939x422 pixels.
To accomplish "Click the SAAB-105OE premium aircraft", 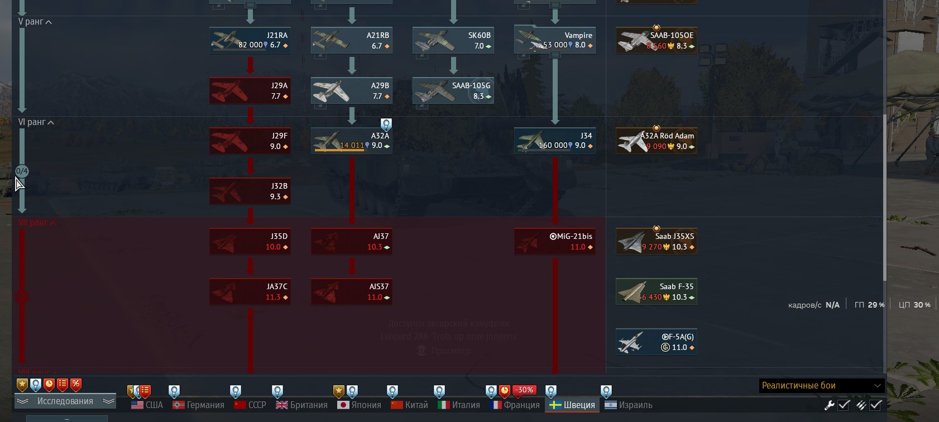I will pos(656,41).
